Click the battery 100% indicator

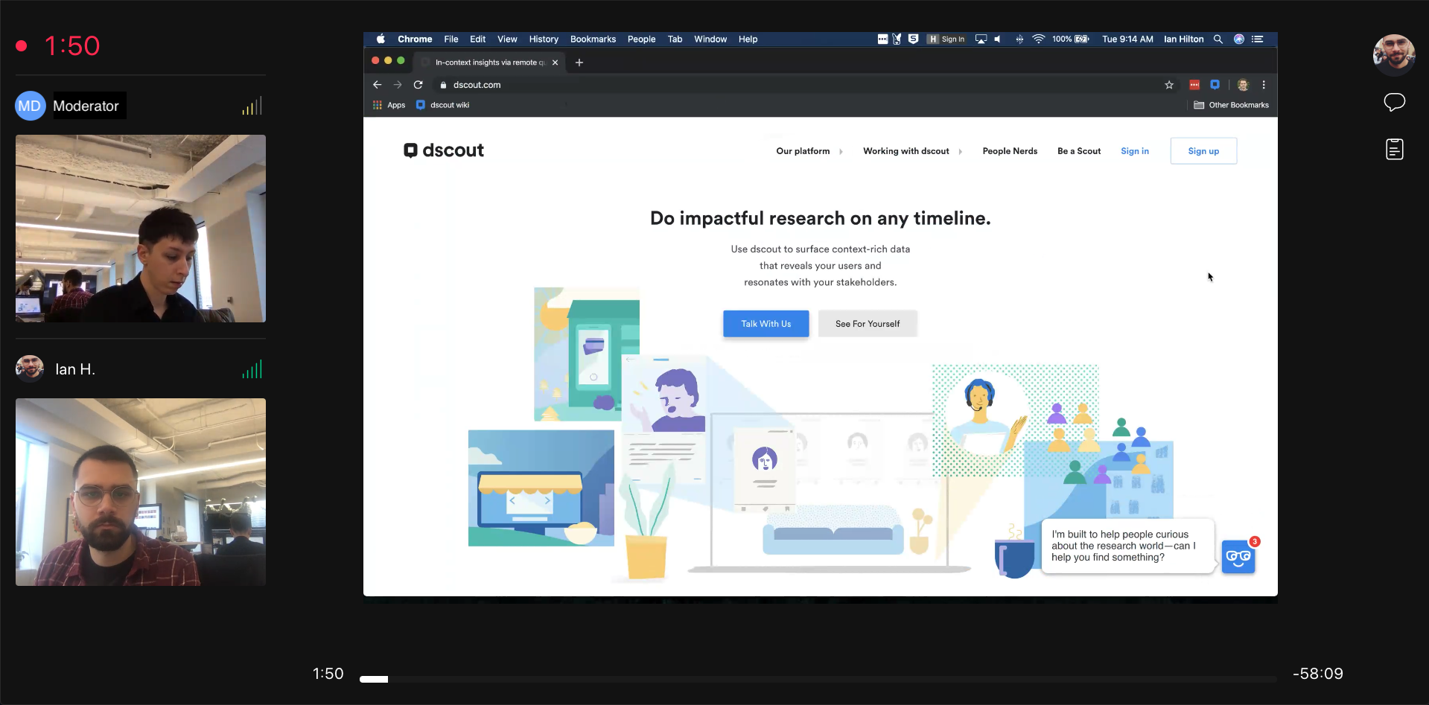point(1071,39)
